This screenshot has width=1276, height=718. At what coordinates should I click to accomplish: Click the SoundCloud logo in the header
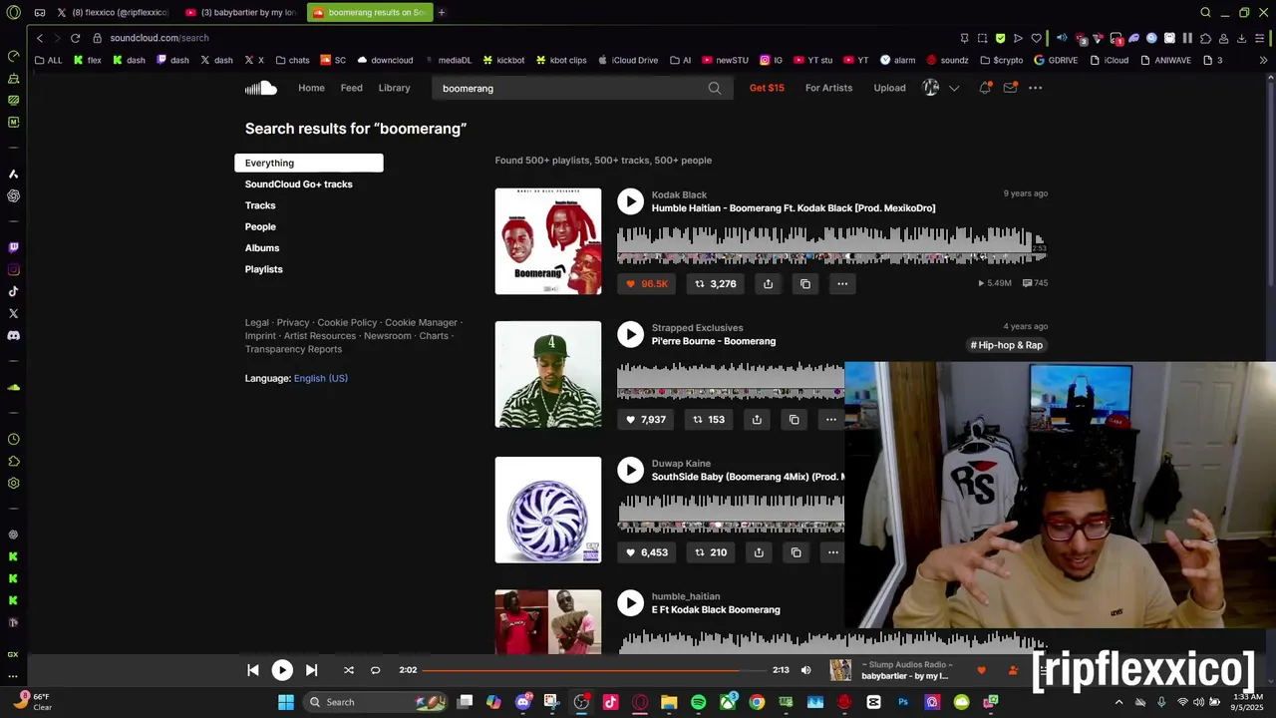coord(261,88)
